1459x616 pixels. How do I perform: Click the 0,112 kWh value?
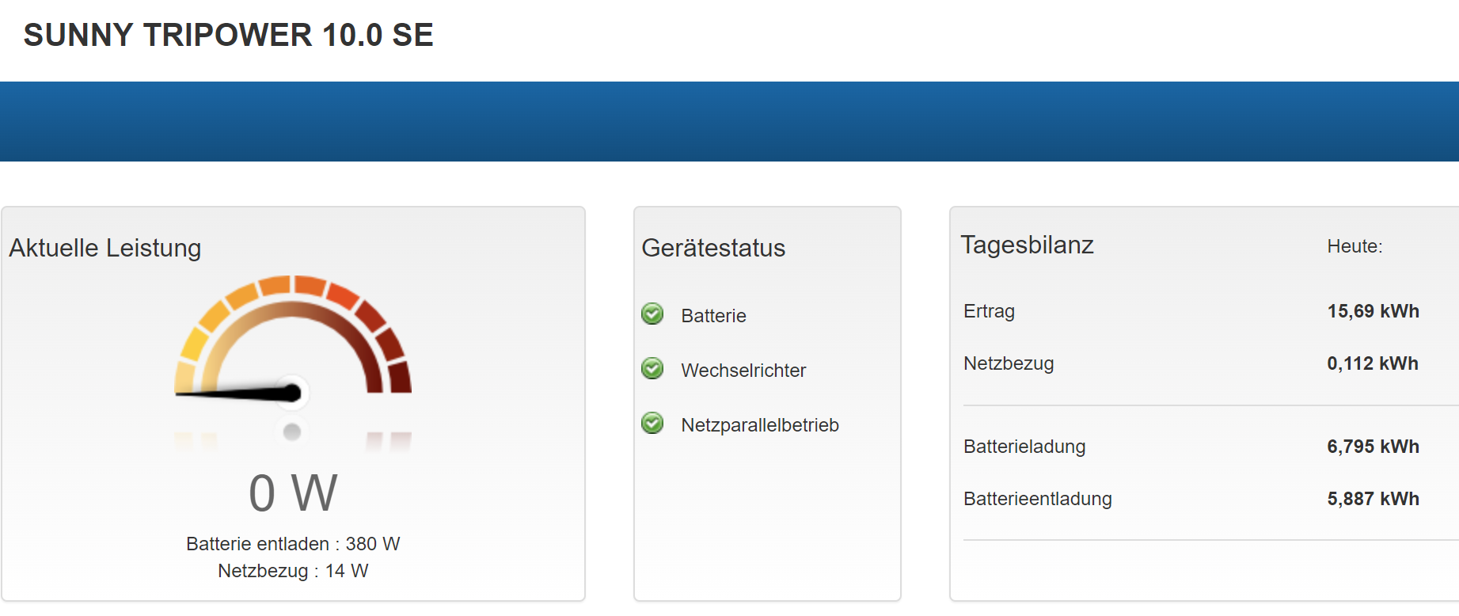point(1373,363)
